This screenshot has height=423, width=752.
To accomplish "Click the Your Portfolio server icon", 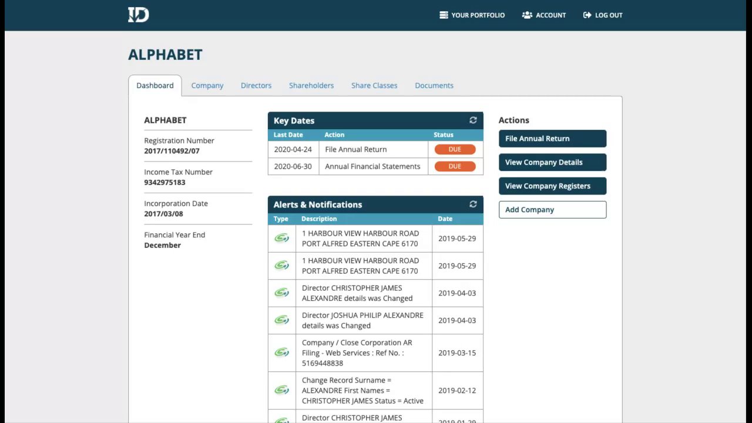I will coord(444,15).
